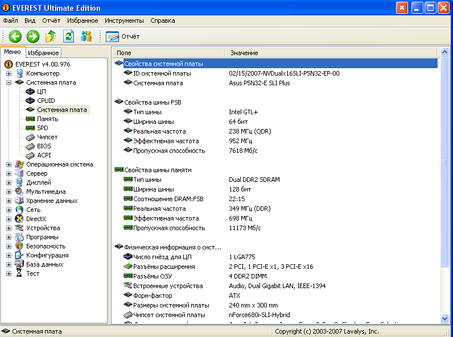Click the EVEREST v4.00.976 root icon
Viewport: 453px width, 337px height.
9,64
